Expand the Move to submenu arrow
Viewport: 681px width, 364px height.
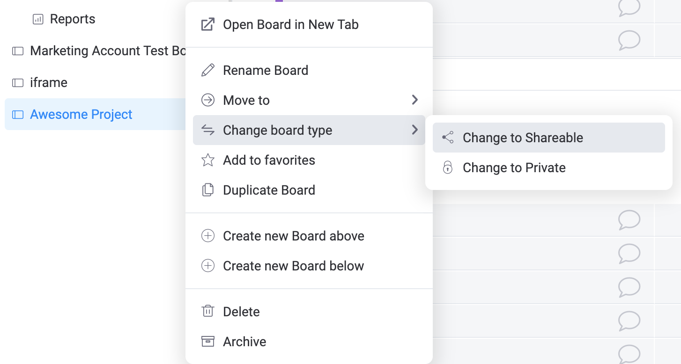pyautogui.click(x=415, y=100)
